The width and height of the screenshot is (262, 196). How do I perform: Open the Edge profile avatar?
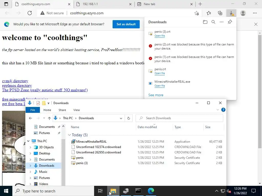(243, 13)
